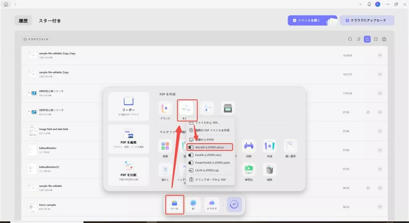Select file name forms-samples

tap(48, 205)
